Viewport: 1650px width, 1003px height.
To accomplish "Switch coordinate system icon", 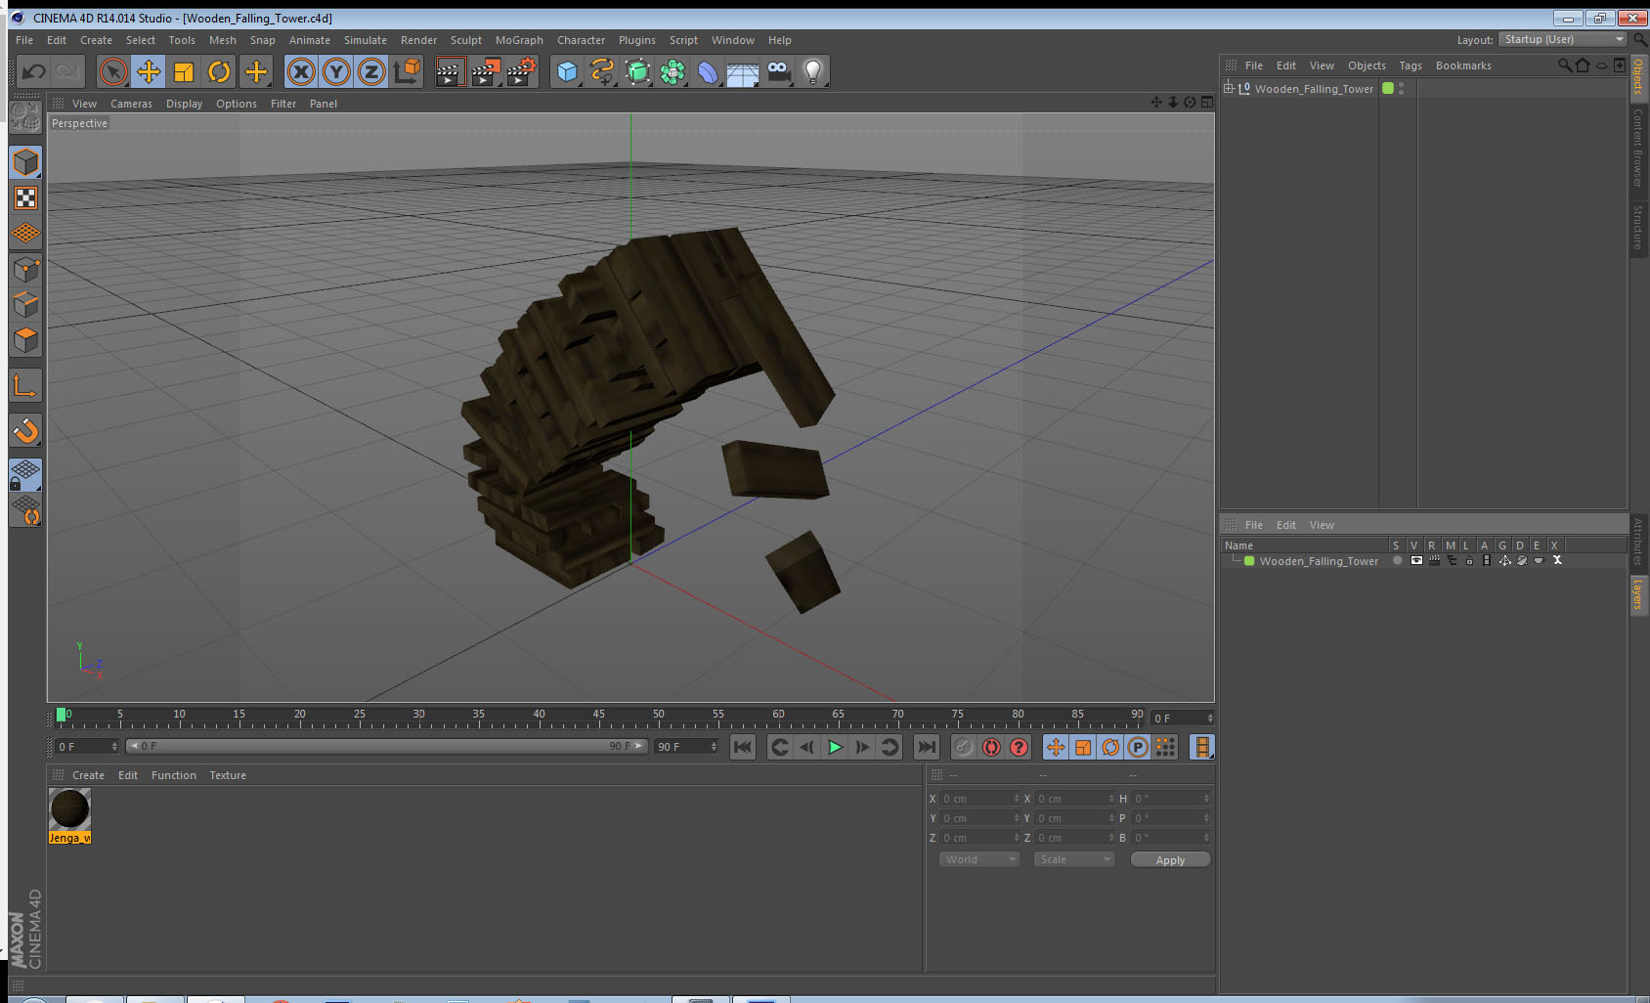I will tap(407, 71).
